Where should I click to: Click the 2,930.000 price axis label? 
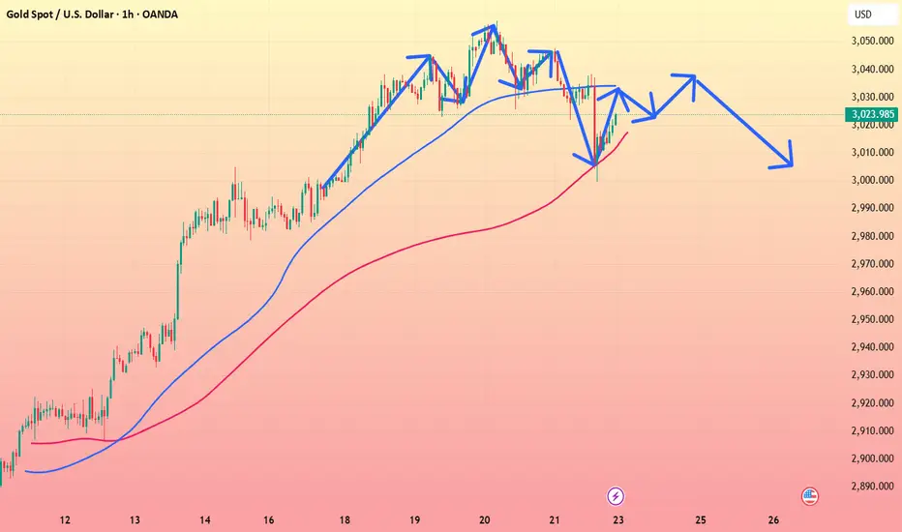tap(873, 375)
